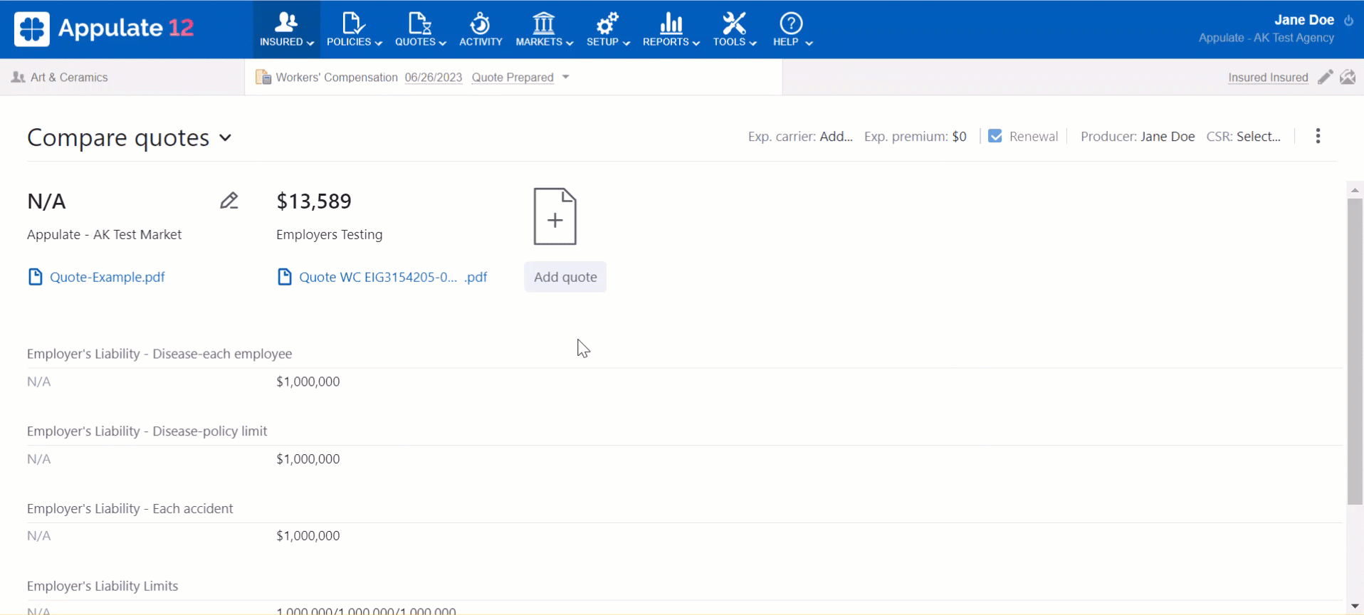Open the Help menu
This screenshot has height=615, width=1364.
point(792,29)
